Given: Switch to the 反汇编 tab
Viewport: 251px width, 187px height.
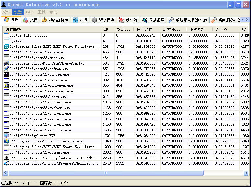Looking at the screenshot, I should click(x=128, y=20).
